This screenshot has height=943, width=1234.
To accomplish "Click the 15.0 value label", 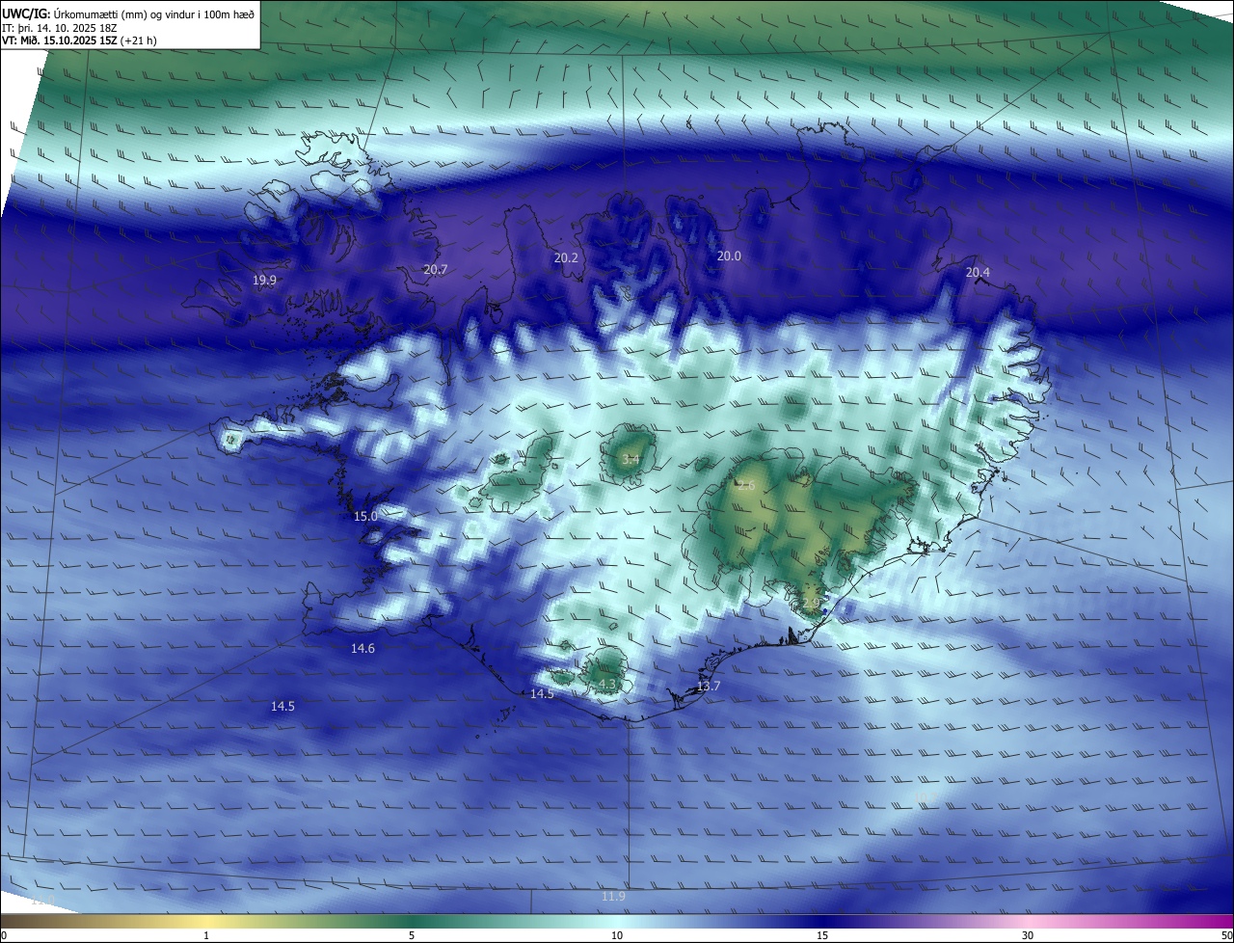I will point(365,517).
